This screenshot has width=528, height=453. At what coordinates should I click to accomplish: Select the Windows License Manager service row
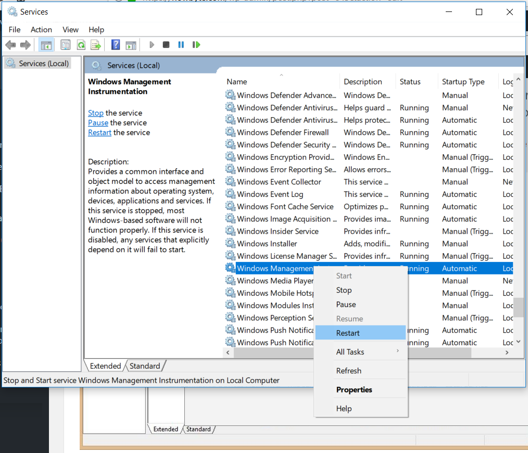point(369,256)
